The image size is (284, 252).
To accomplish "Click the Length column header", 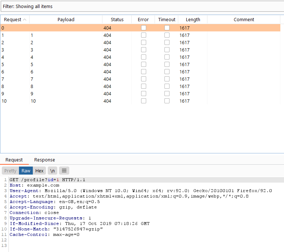I will (193, 20).
